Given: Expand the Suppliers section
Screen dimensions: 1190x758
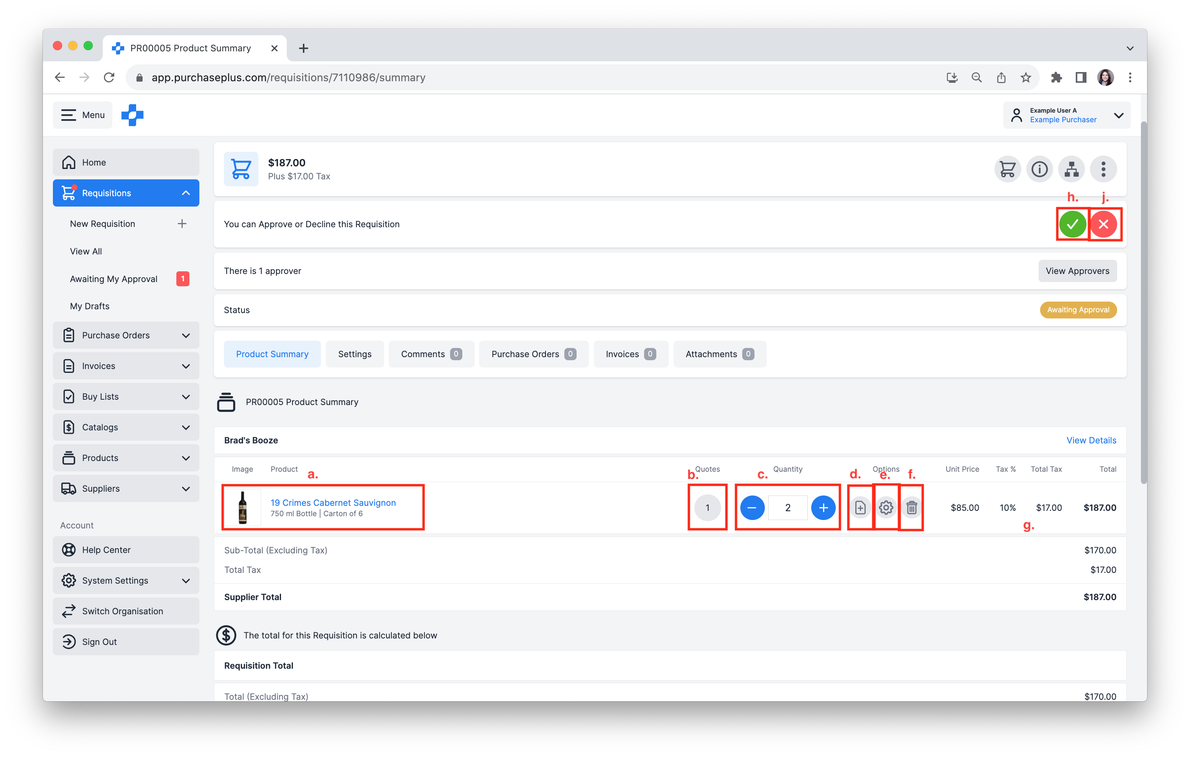Looking at the screenshot, I should click(x=126, y=489).
